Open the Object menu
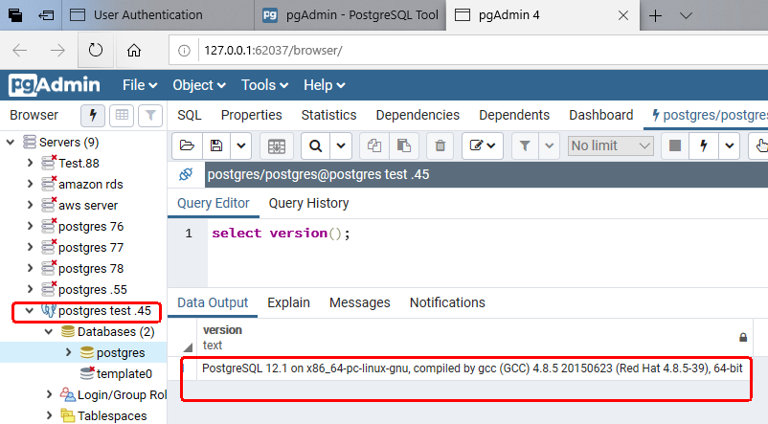 coord(199,85)
